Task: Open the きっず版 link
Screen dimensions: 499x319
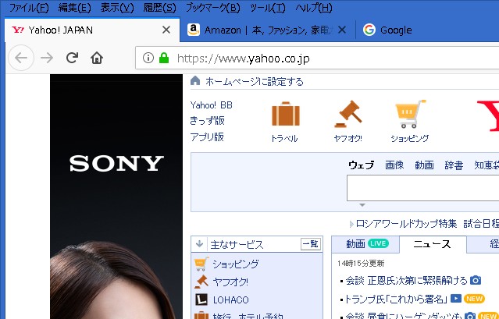Action: click(x=207, y=121)
